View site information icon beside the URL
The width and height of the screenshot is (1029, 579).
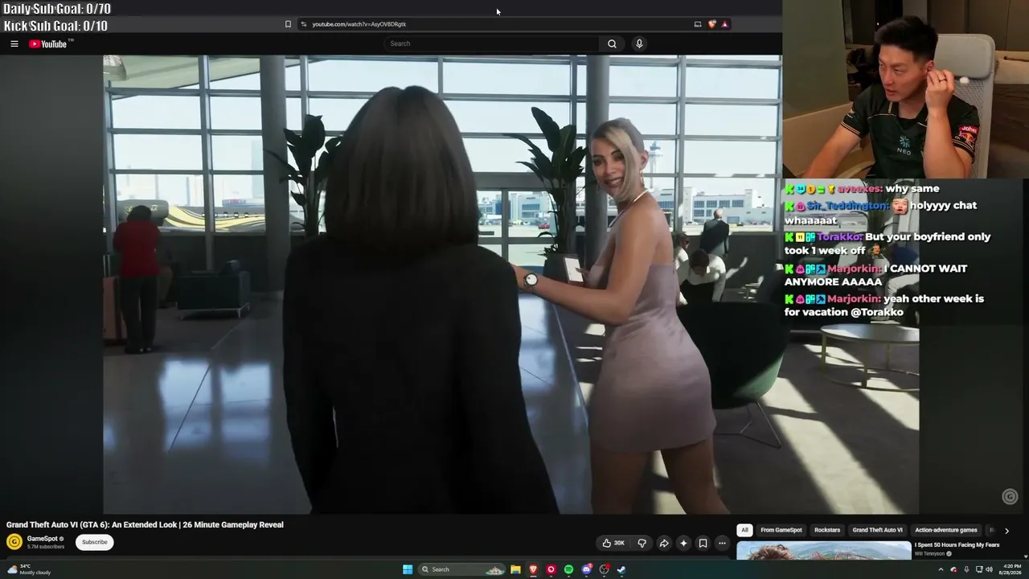(x=303, y=24)
